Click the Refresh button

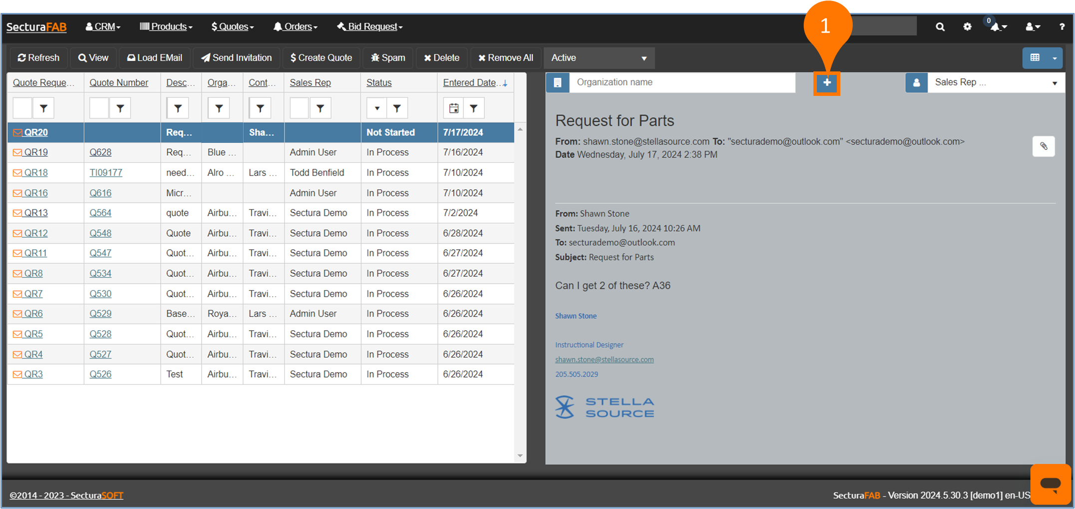[38, 58]
